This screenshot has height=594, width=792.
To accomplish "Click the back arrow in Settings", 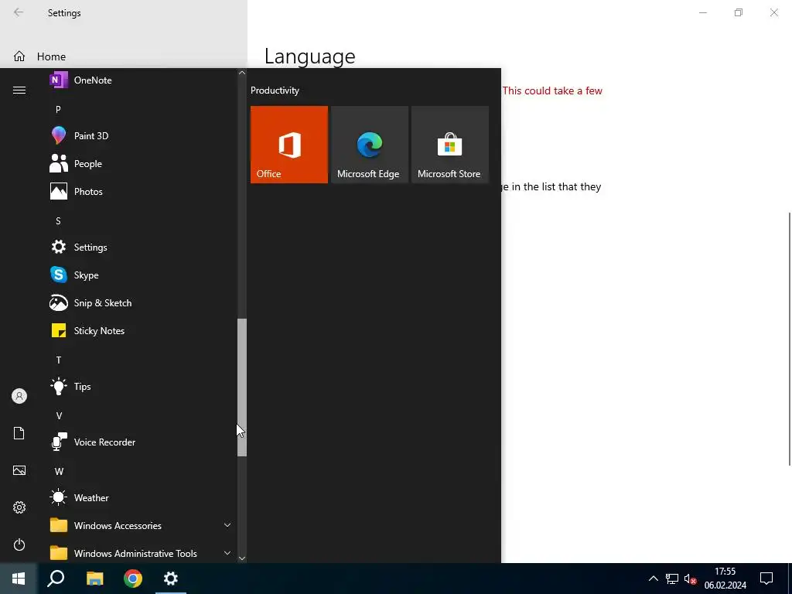I will tap(19, 12).
